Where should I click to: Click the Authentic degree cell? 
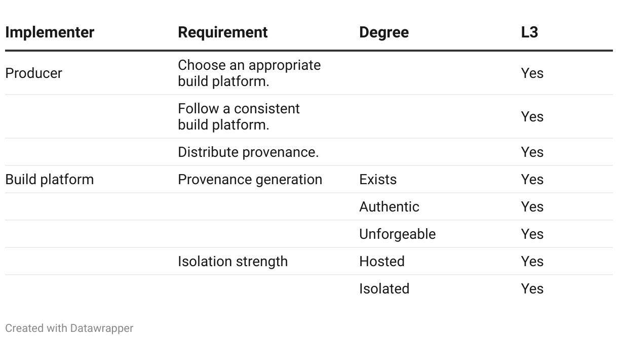(x=389, y=207)
